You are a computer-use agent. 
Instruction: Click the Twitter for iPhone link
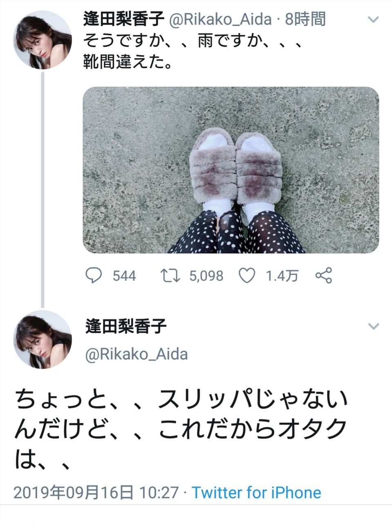point(256,492)
